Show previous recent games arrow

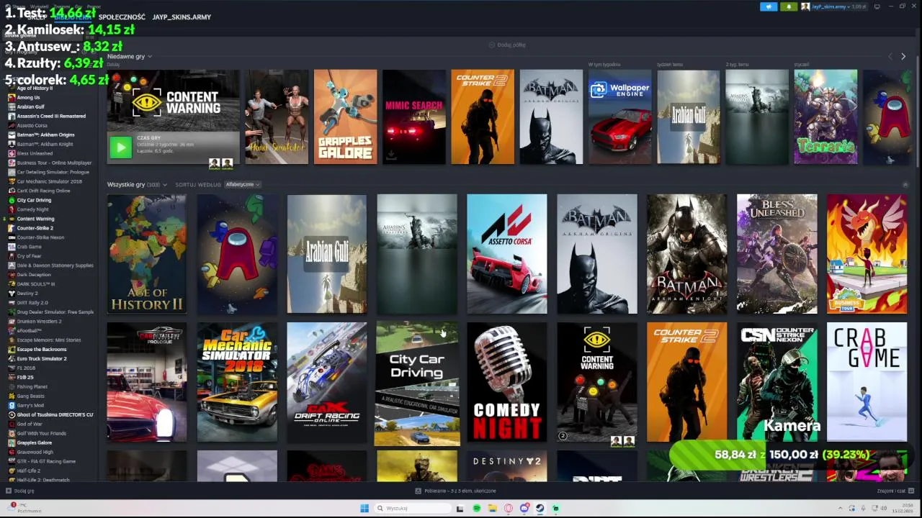tap(890, 56)
